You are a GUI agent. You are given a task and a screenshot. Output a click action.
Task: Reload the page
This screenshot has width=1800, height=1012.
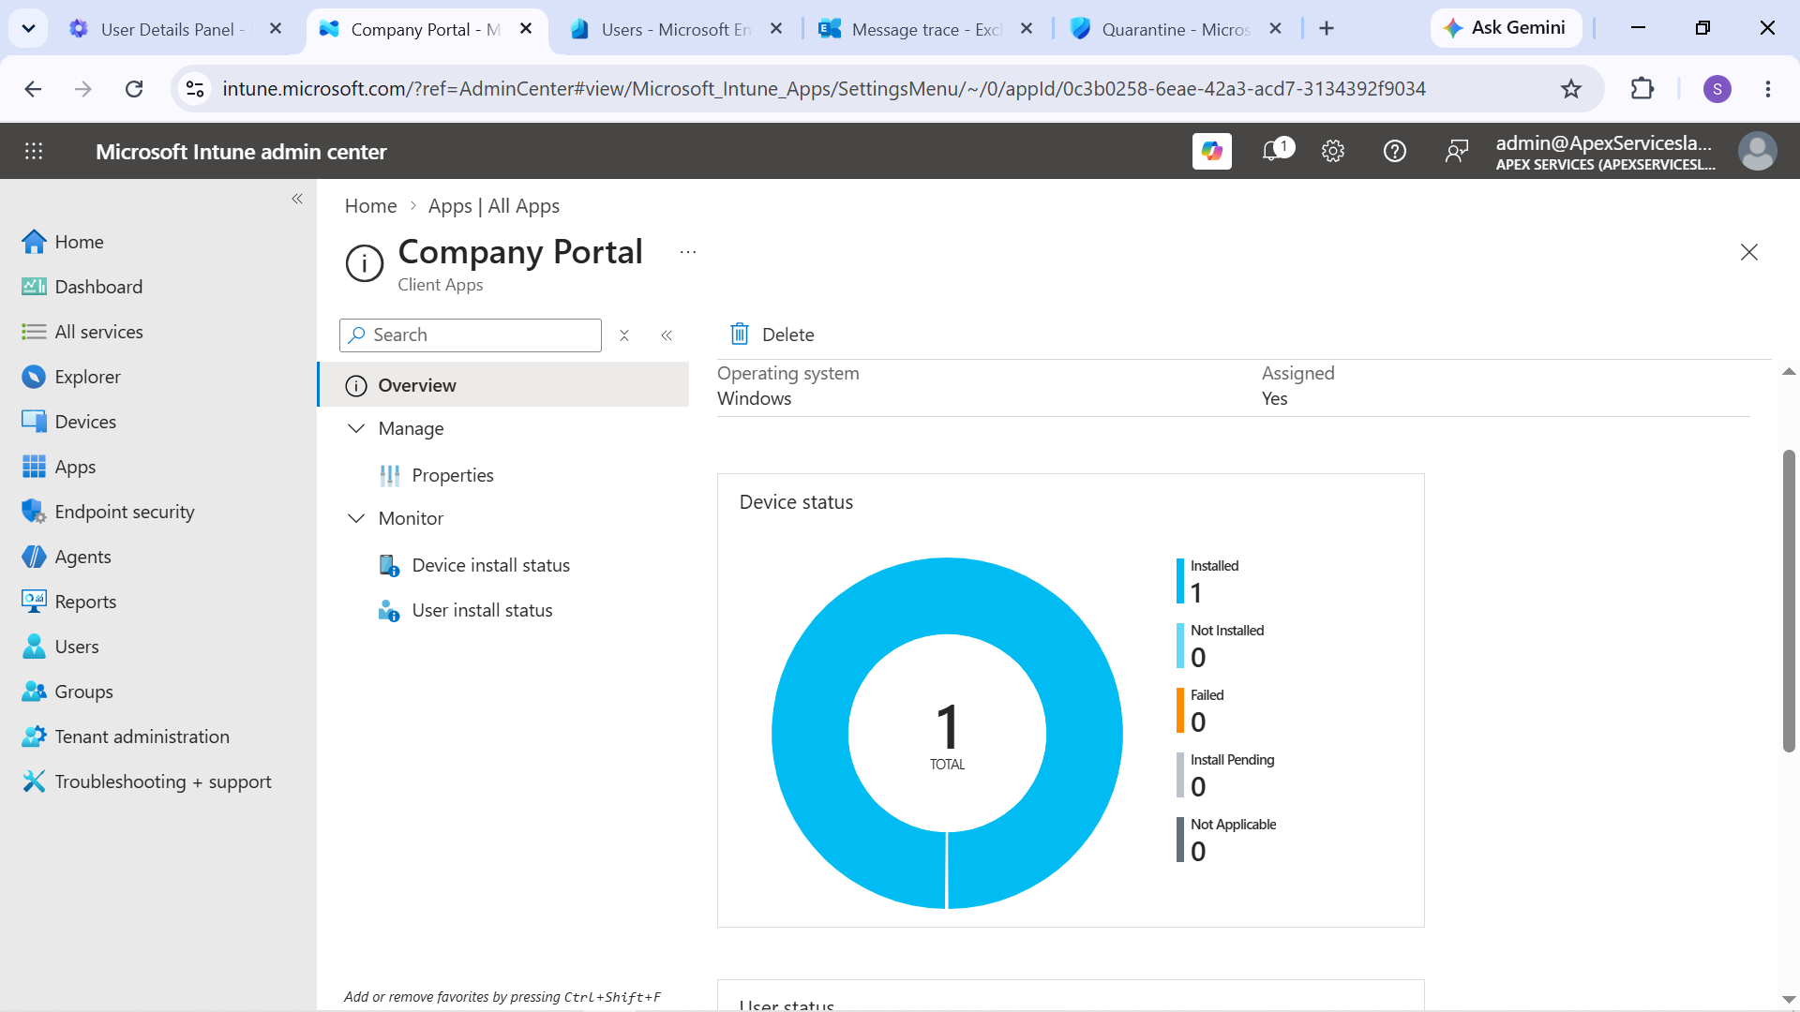(134, 89)
